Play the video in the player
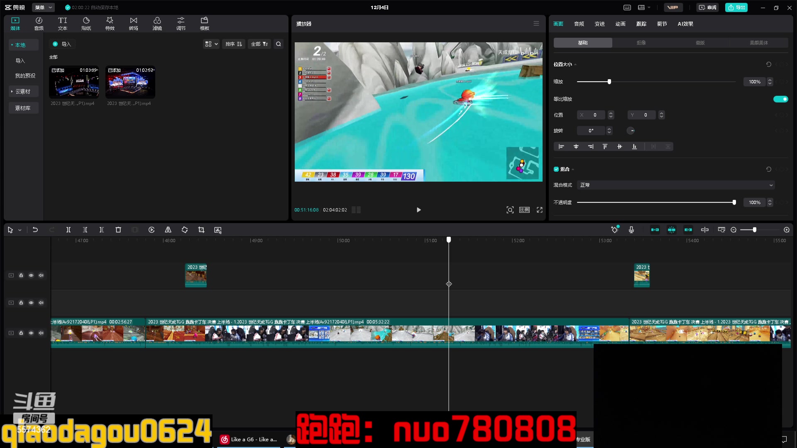Image resolution: width=797 pixels, height=448 pixels. click(x=418, y=210)
